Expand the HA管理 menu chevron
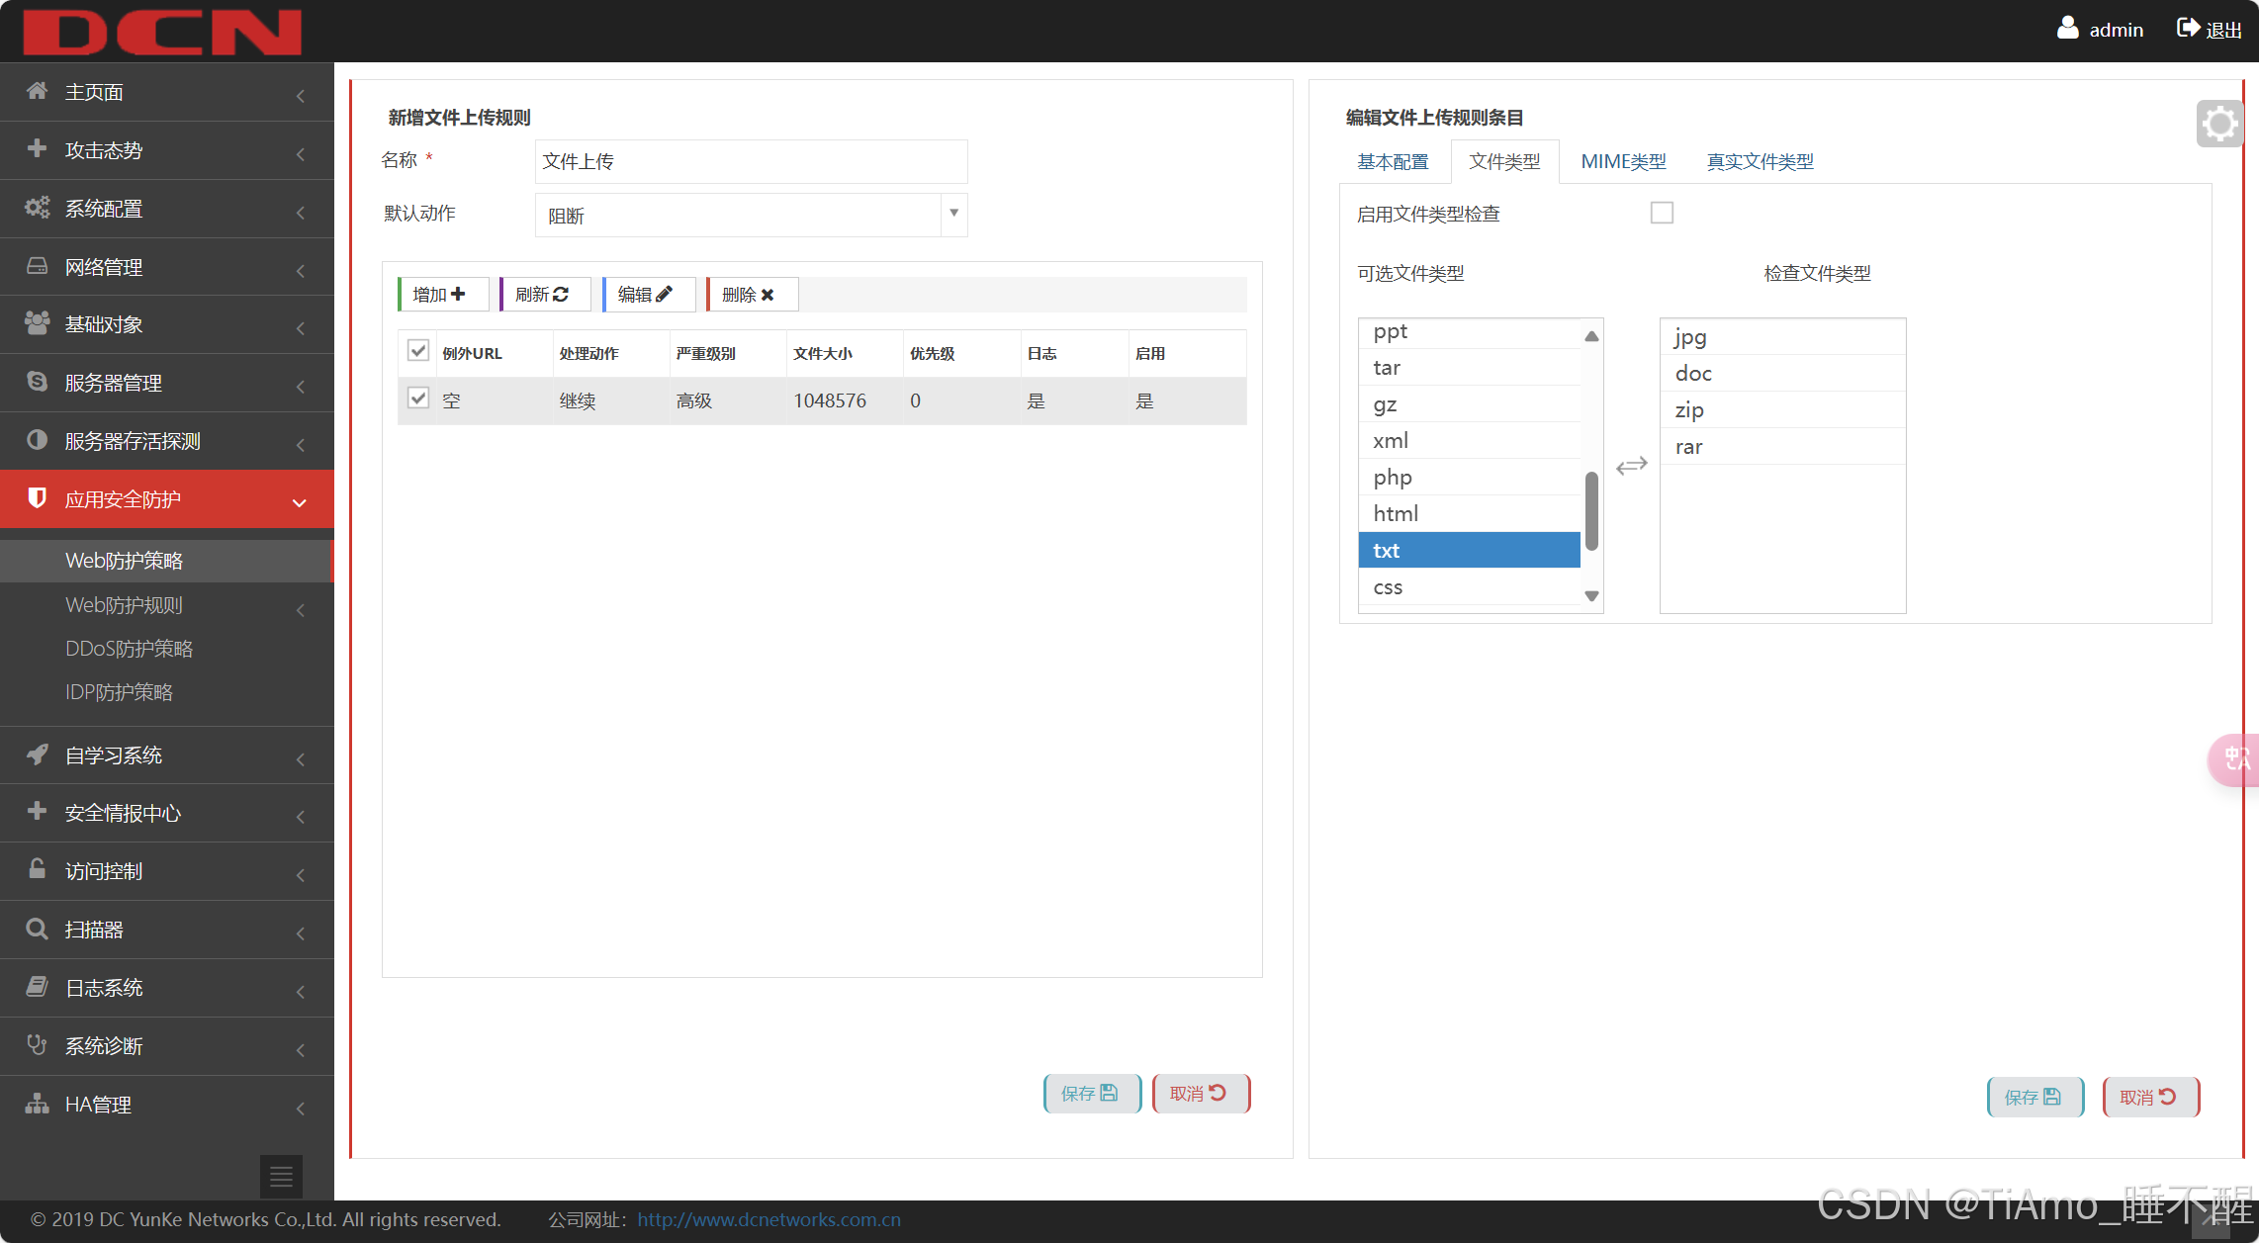This screenshot has width=2259, height=1243. pos(300,1109)
